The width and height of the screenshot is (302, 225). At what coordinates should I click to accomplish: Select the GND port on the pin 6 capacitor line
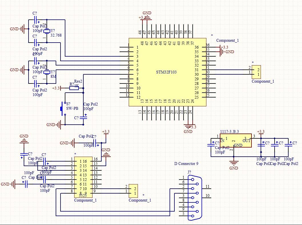(x=8, y=184)
